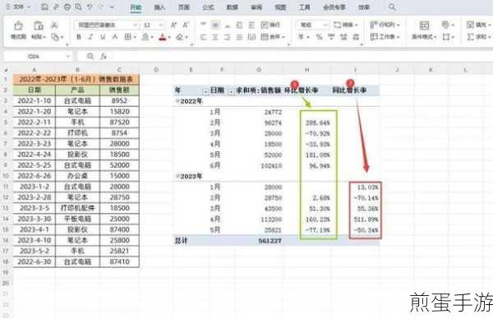This screenshot has height=319, width=493.
Task: Collapse the 2022年 pivot group
Action: click(x=177, y=101)
